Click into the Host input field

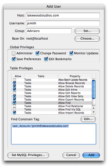point(63,15)
